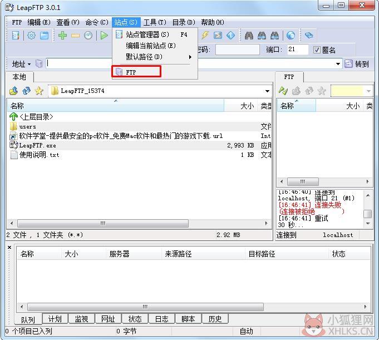The width and height of the screenshot is (379, 340).
Task: Click the address text input field
Action: point(193,64)
